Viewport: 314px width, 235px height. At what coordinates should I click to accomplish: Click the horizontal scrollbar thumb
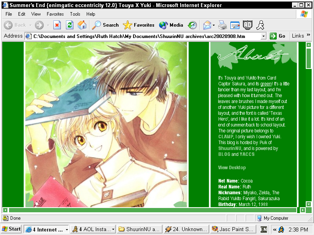153,210
